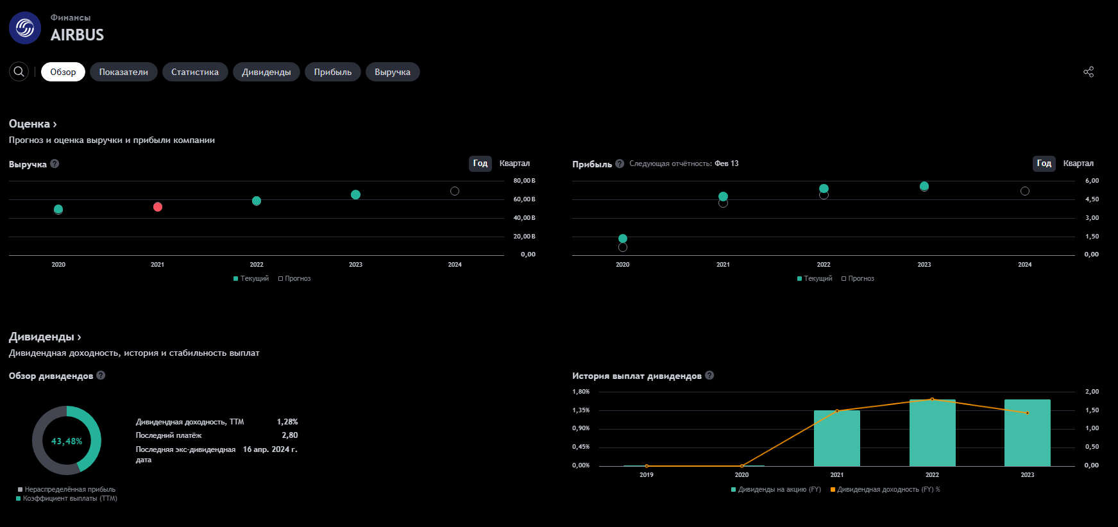Click the 2023 earnings data point
This screenshot has width=1118, height=527.
point(924,187)
